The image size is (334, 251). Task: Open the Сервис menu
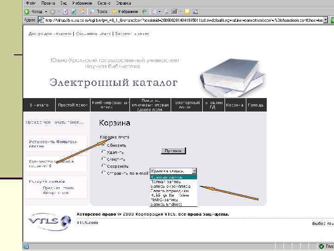(x=104, y=3)
